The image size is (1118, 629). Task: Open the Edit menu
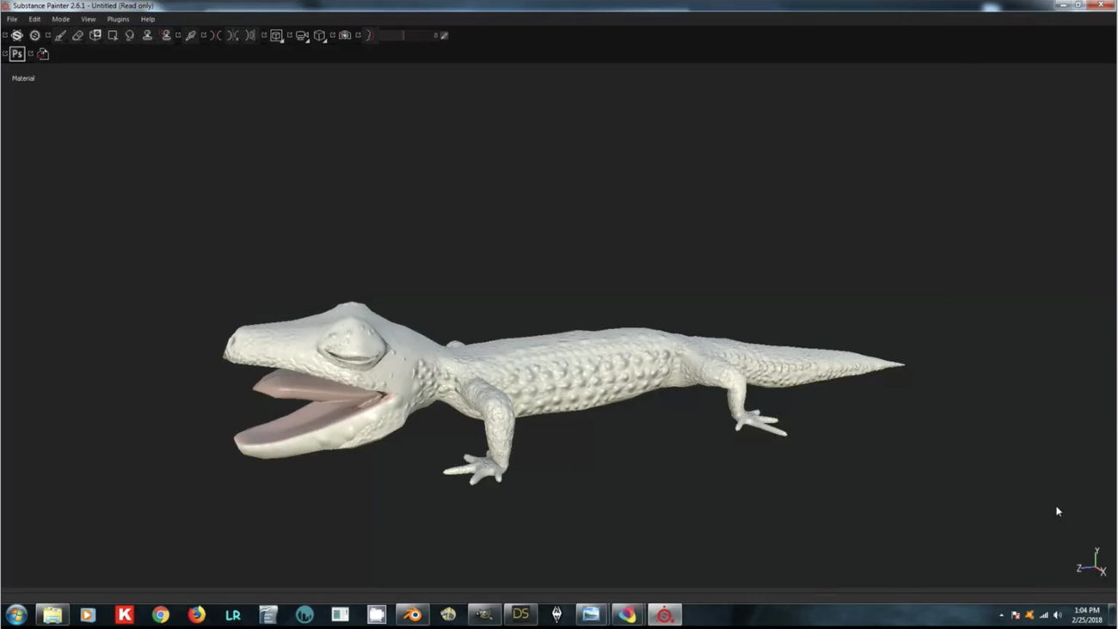(x=34, y=19)
